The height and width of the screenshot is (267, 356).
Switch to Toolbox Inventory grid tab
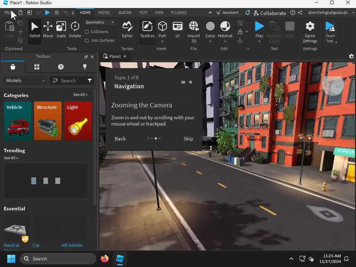click(37, 67)
